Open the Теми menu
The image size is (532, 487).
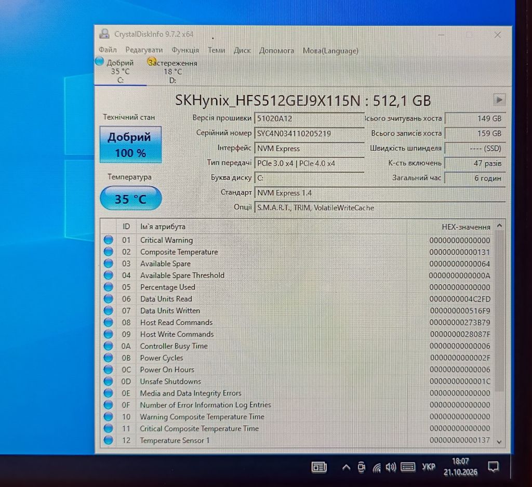[x=216, y=50]
